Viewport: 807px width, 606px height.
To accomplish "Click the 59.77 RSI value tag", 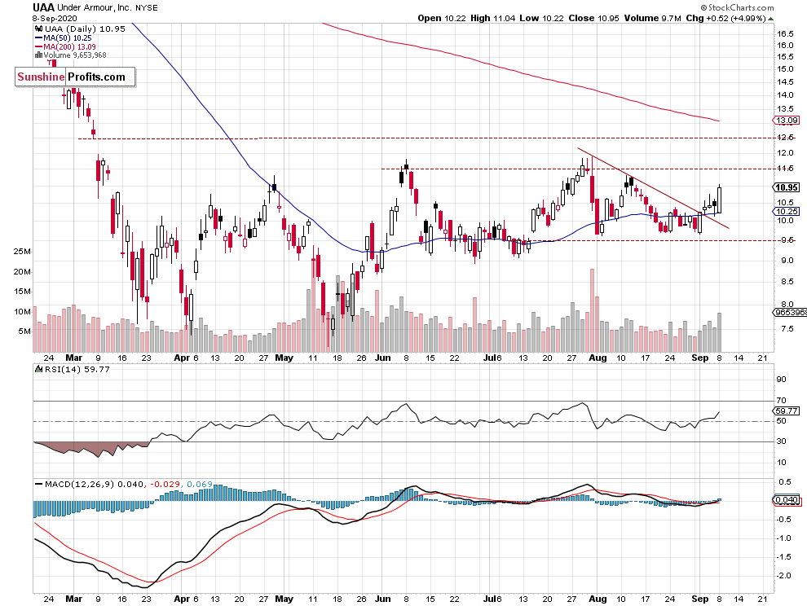I will click(787, 411).
